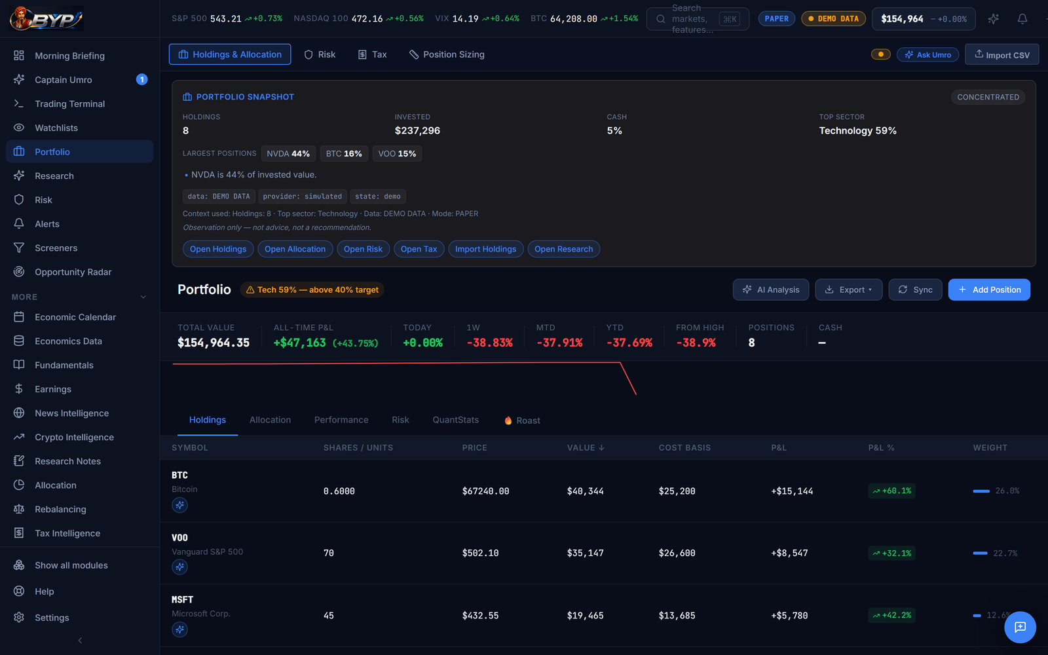1048x655 pixels.
Task: Switch to the top Risk tab
Action: (x=320, y=54)
